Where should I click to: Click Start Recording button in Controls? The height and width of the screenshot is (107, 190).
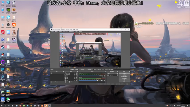pos(124,75)
